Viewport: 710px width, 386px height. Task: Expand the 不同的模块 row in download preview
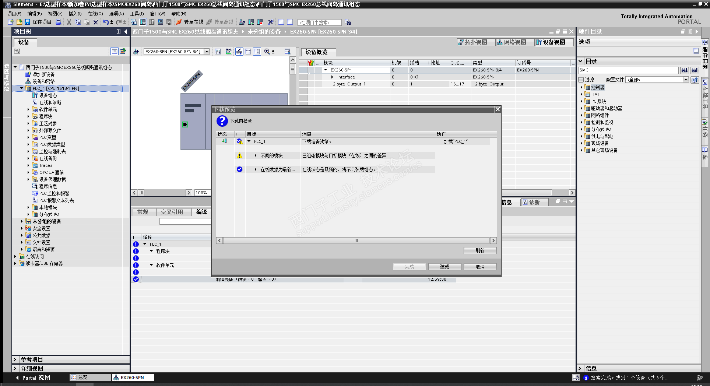click(x=255, y=156)
